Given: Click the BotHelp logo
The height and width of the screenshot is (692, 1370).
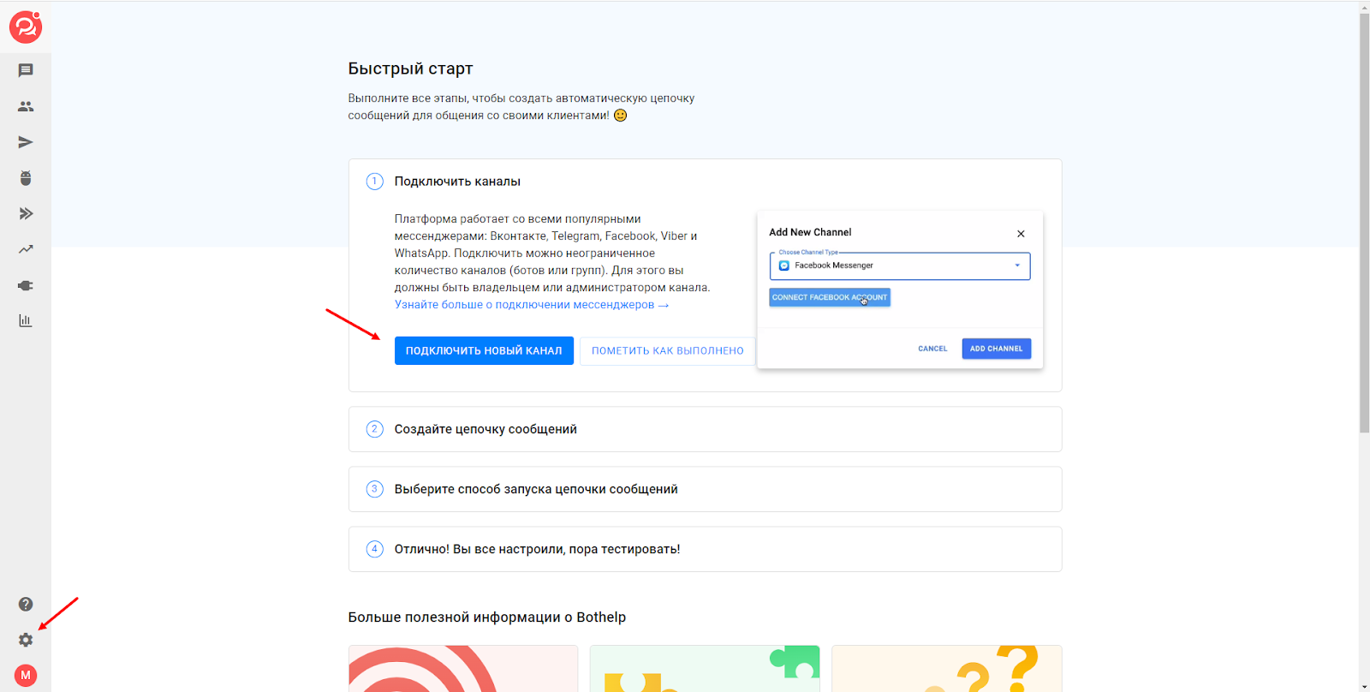Looking at the screenshot, I should click(26, 27).
